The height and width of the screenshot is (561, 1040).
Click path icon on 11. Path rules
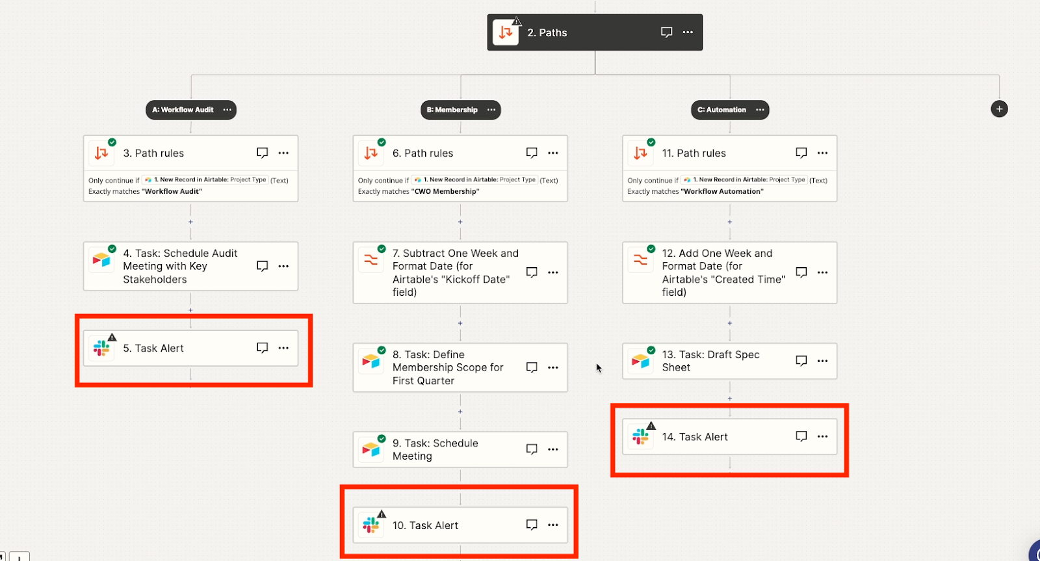(x=640, y=153)
